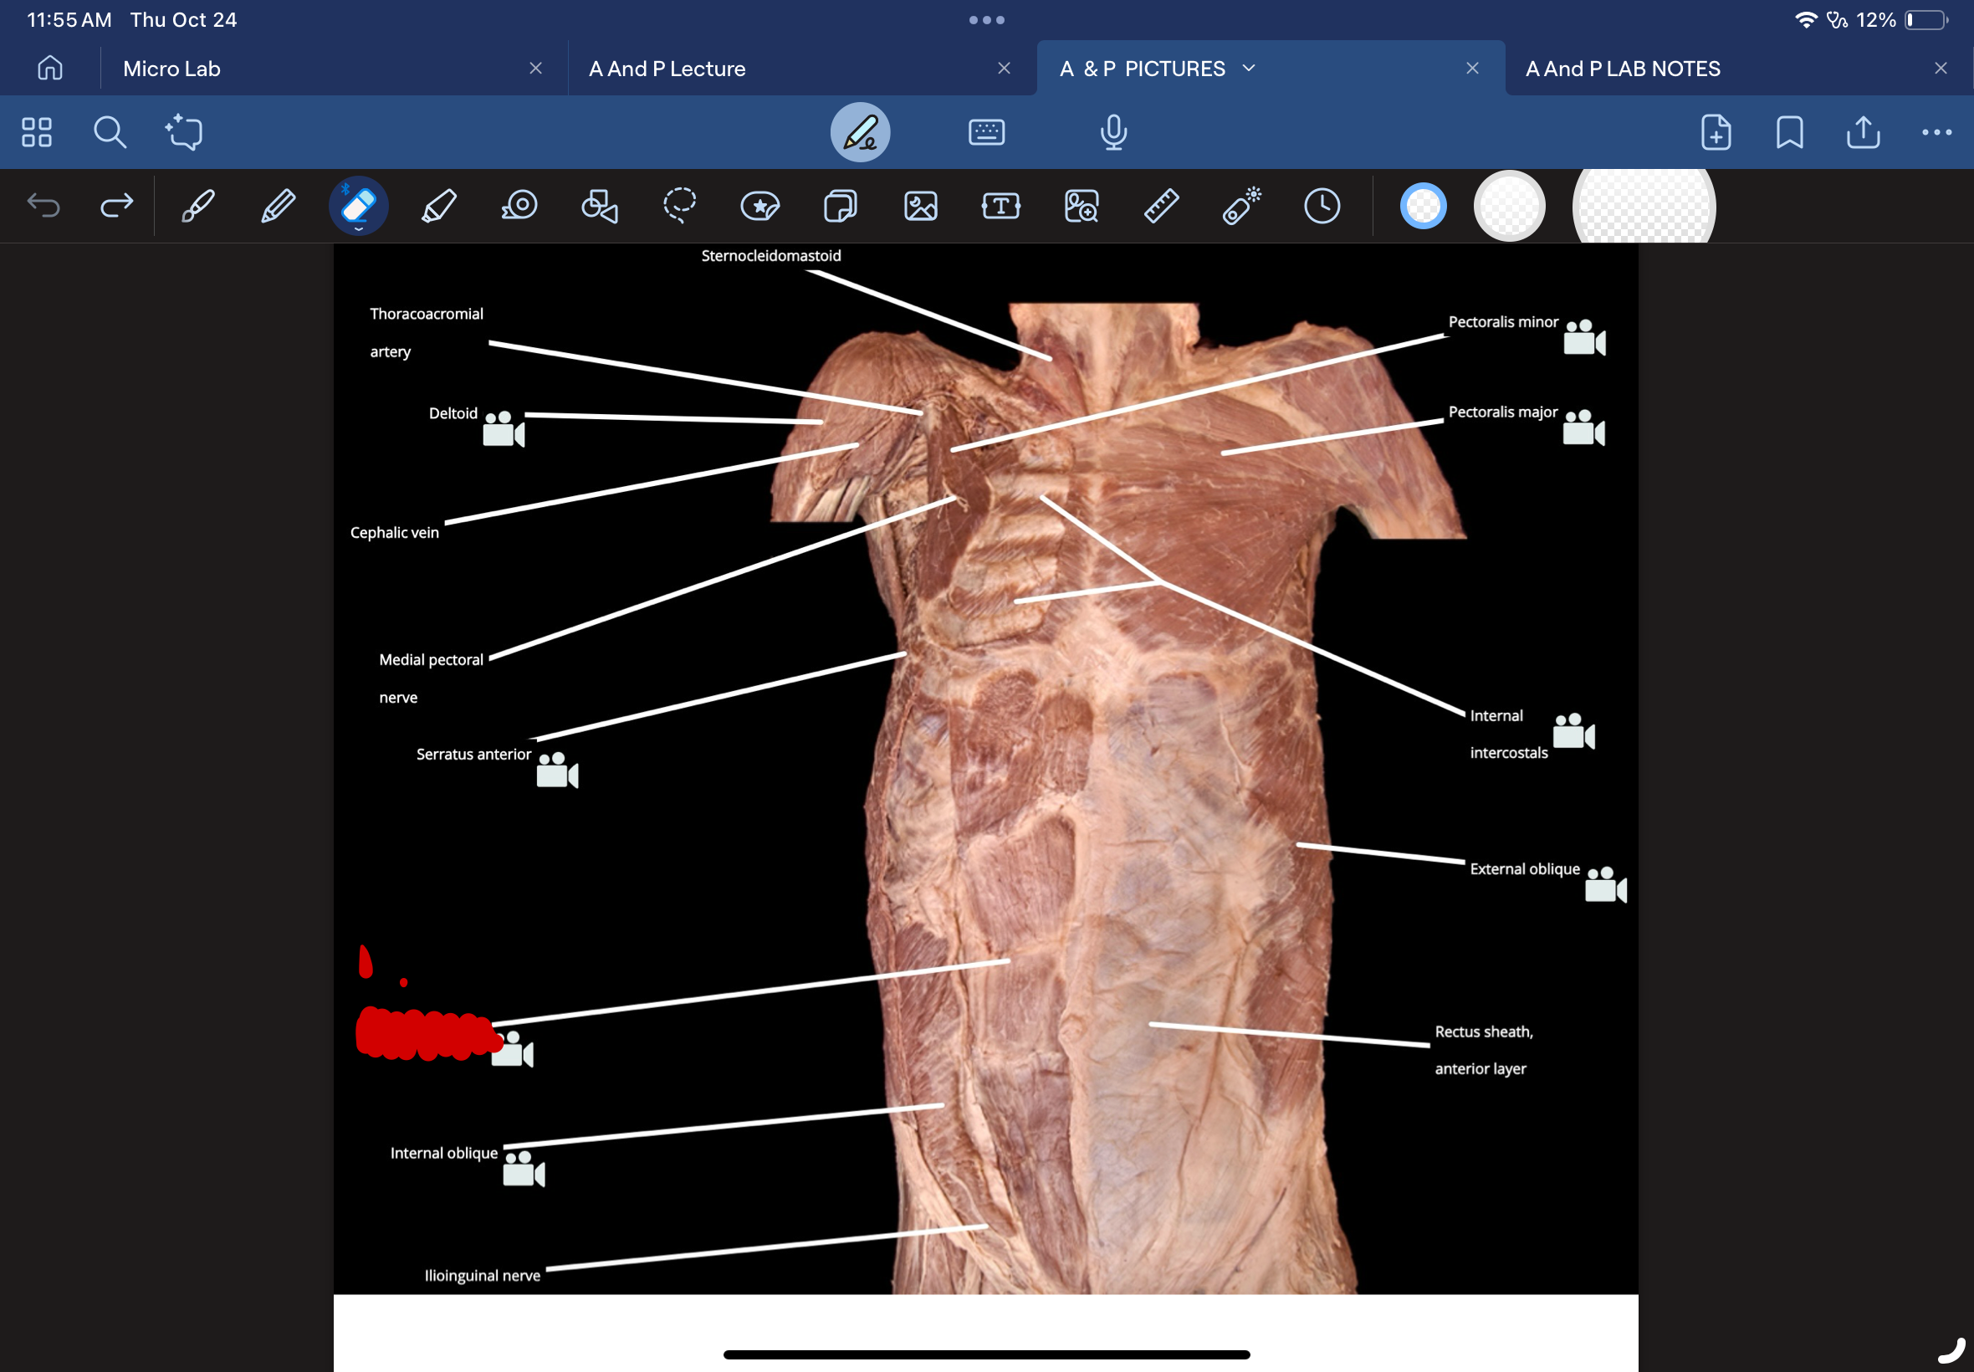Image resolution: width=1974 pixels, height=1372 pixels.
Task: Tap the camera icon beside Pectoralis minor
Action: coord(1585,337)
